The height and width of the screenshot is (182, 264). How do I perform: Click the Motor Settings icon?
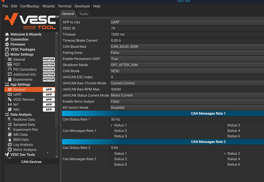pyautogui.click(x=7, y=54)
